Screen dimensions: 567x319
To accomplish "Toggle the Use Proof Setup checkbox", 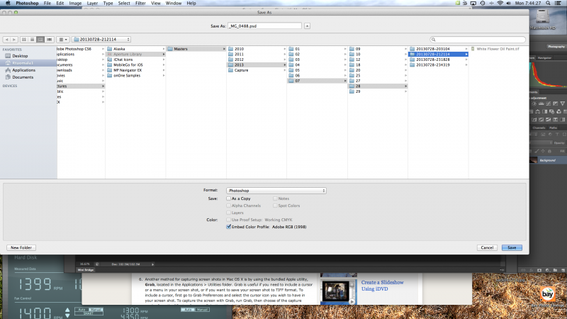I will point(228,220).
